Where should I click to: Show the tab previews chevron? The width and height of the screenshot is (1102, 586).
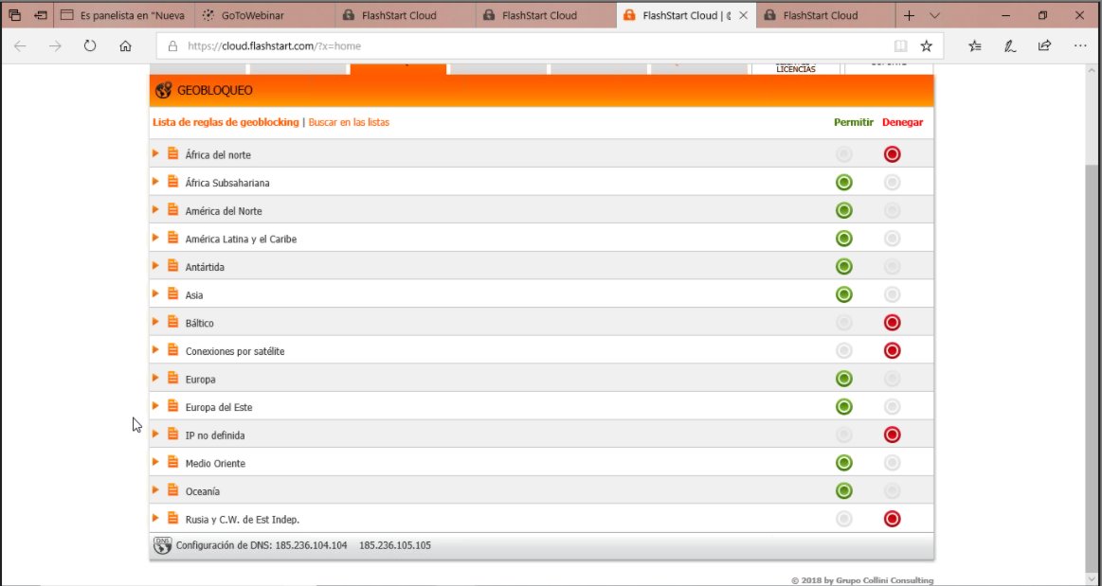pyautogui.click(x=934, y=15)
